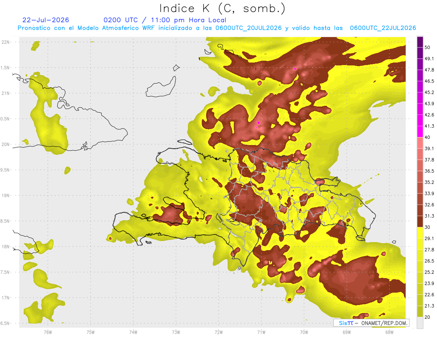The height and width of the screenshot is (337, 437).
Task: Click the "22N" latitude label
Action: (5, 42)
